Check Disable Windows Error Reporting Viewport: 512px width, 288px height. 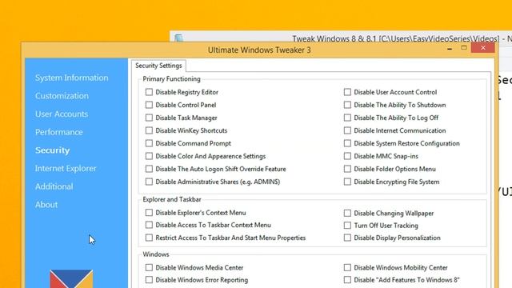(149, 280)
